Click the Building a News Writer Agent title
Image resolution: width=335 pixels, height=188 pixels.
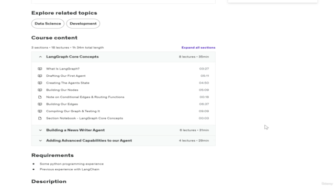pos(75,130)
